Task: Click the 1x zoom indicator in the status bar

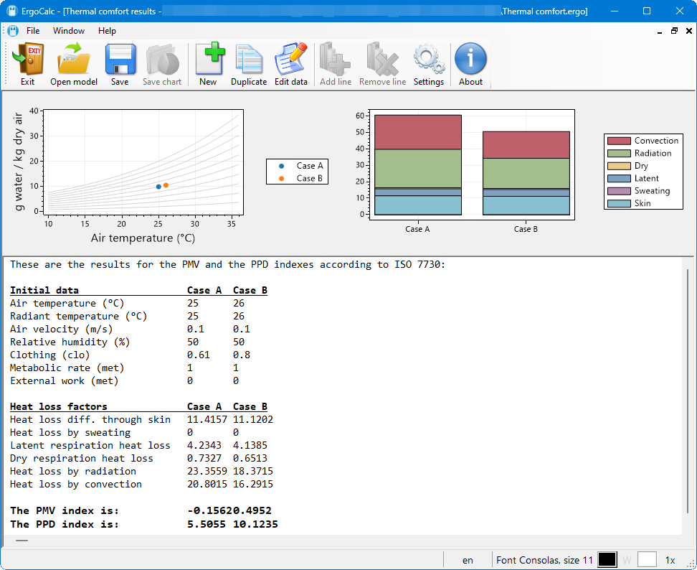Action: click(670, 560)
